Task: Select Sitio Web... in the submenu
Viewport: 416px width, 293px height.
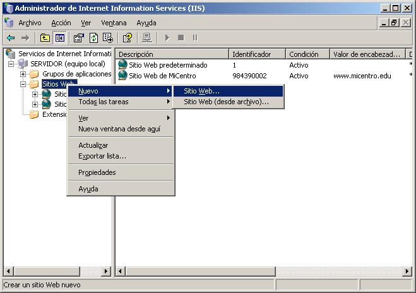Action: 228,91
